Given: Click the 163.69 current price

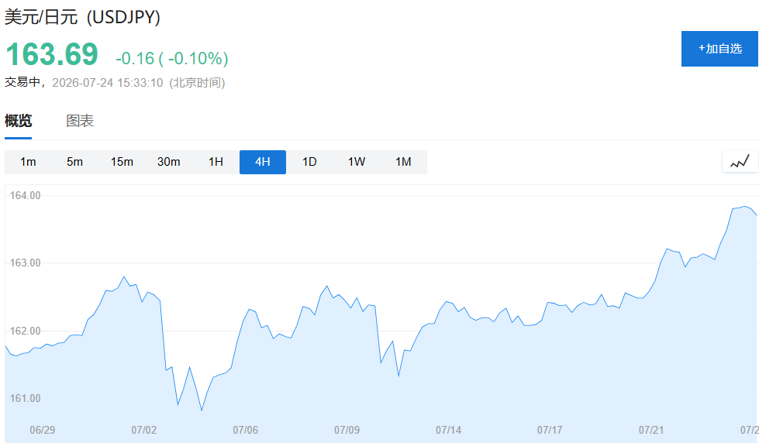Looking at the screenshot, I should click(x=52, y=54).
